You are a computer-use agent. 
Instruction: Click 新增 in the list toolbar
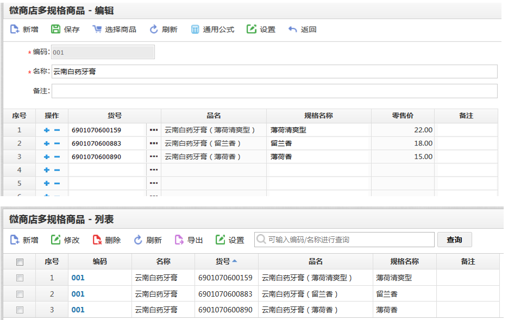(x=24, y=240)
